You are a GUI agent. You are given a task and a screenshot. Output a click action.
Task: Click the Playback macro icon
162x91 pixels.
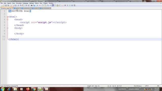point(70,5)
